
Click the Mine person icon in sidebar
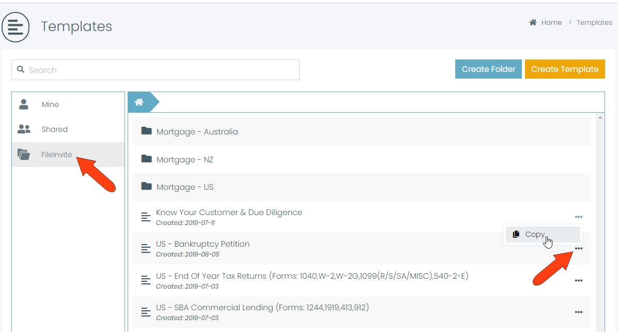(24, 104)
